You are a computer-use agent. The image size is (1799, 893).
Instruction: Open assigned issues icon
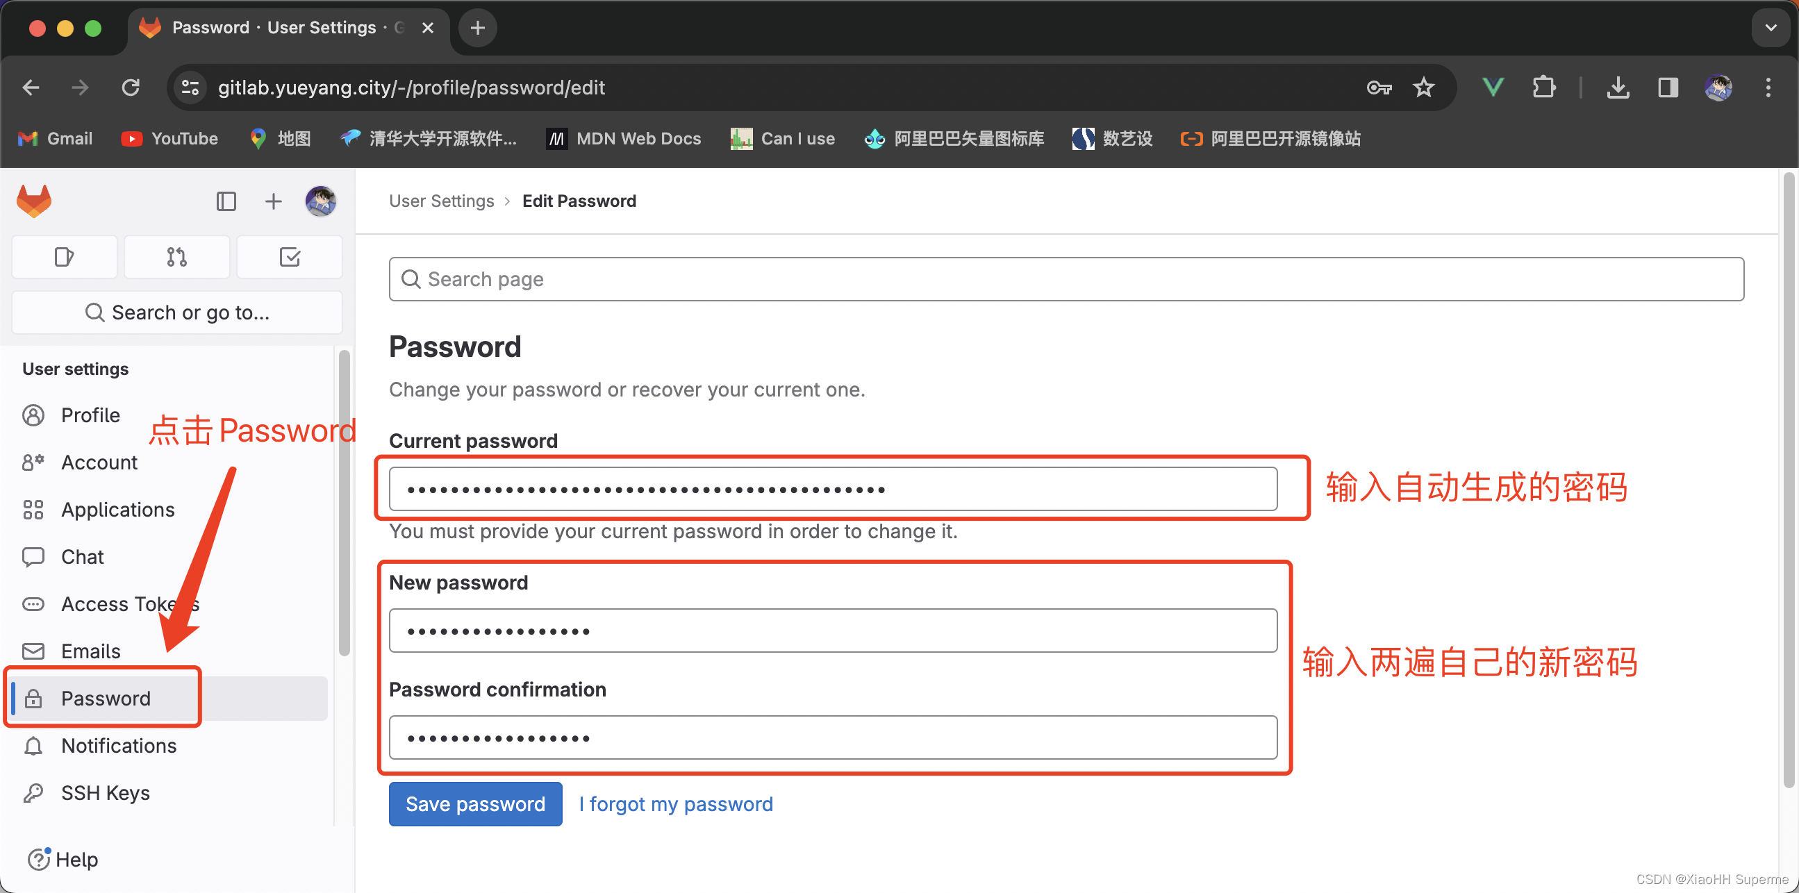(x=64, y=257)
